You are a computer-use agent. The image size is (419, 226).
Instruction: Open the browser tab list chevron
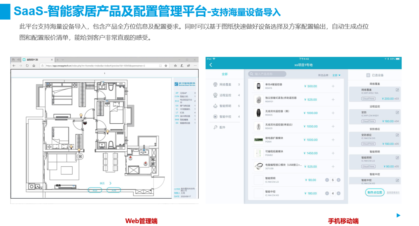(63, 59)
